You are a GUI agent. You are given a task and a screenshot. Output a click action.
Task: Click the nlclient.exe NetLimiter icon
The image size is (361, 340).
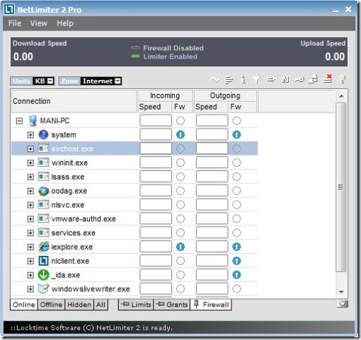43,261
